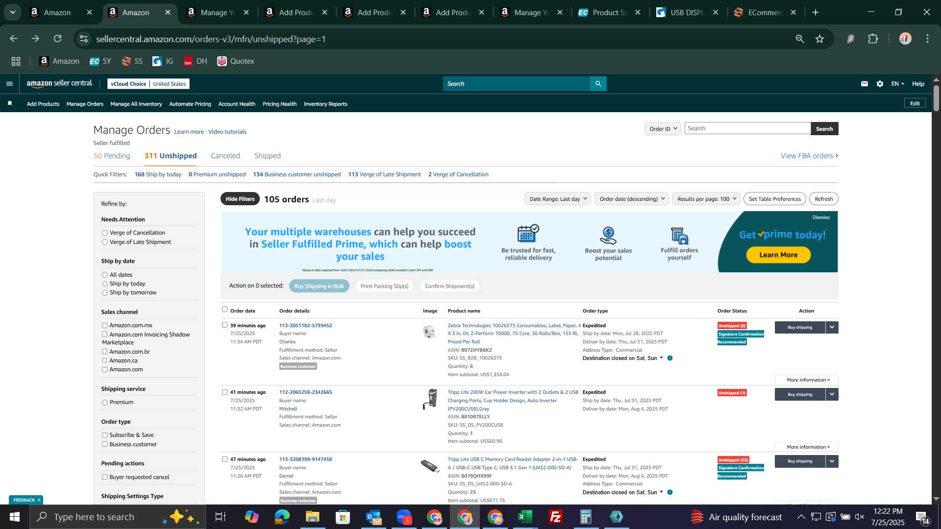
Task: Open Outlook from the taskbar
Action: 373,517
